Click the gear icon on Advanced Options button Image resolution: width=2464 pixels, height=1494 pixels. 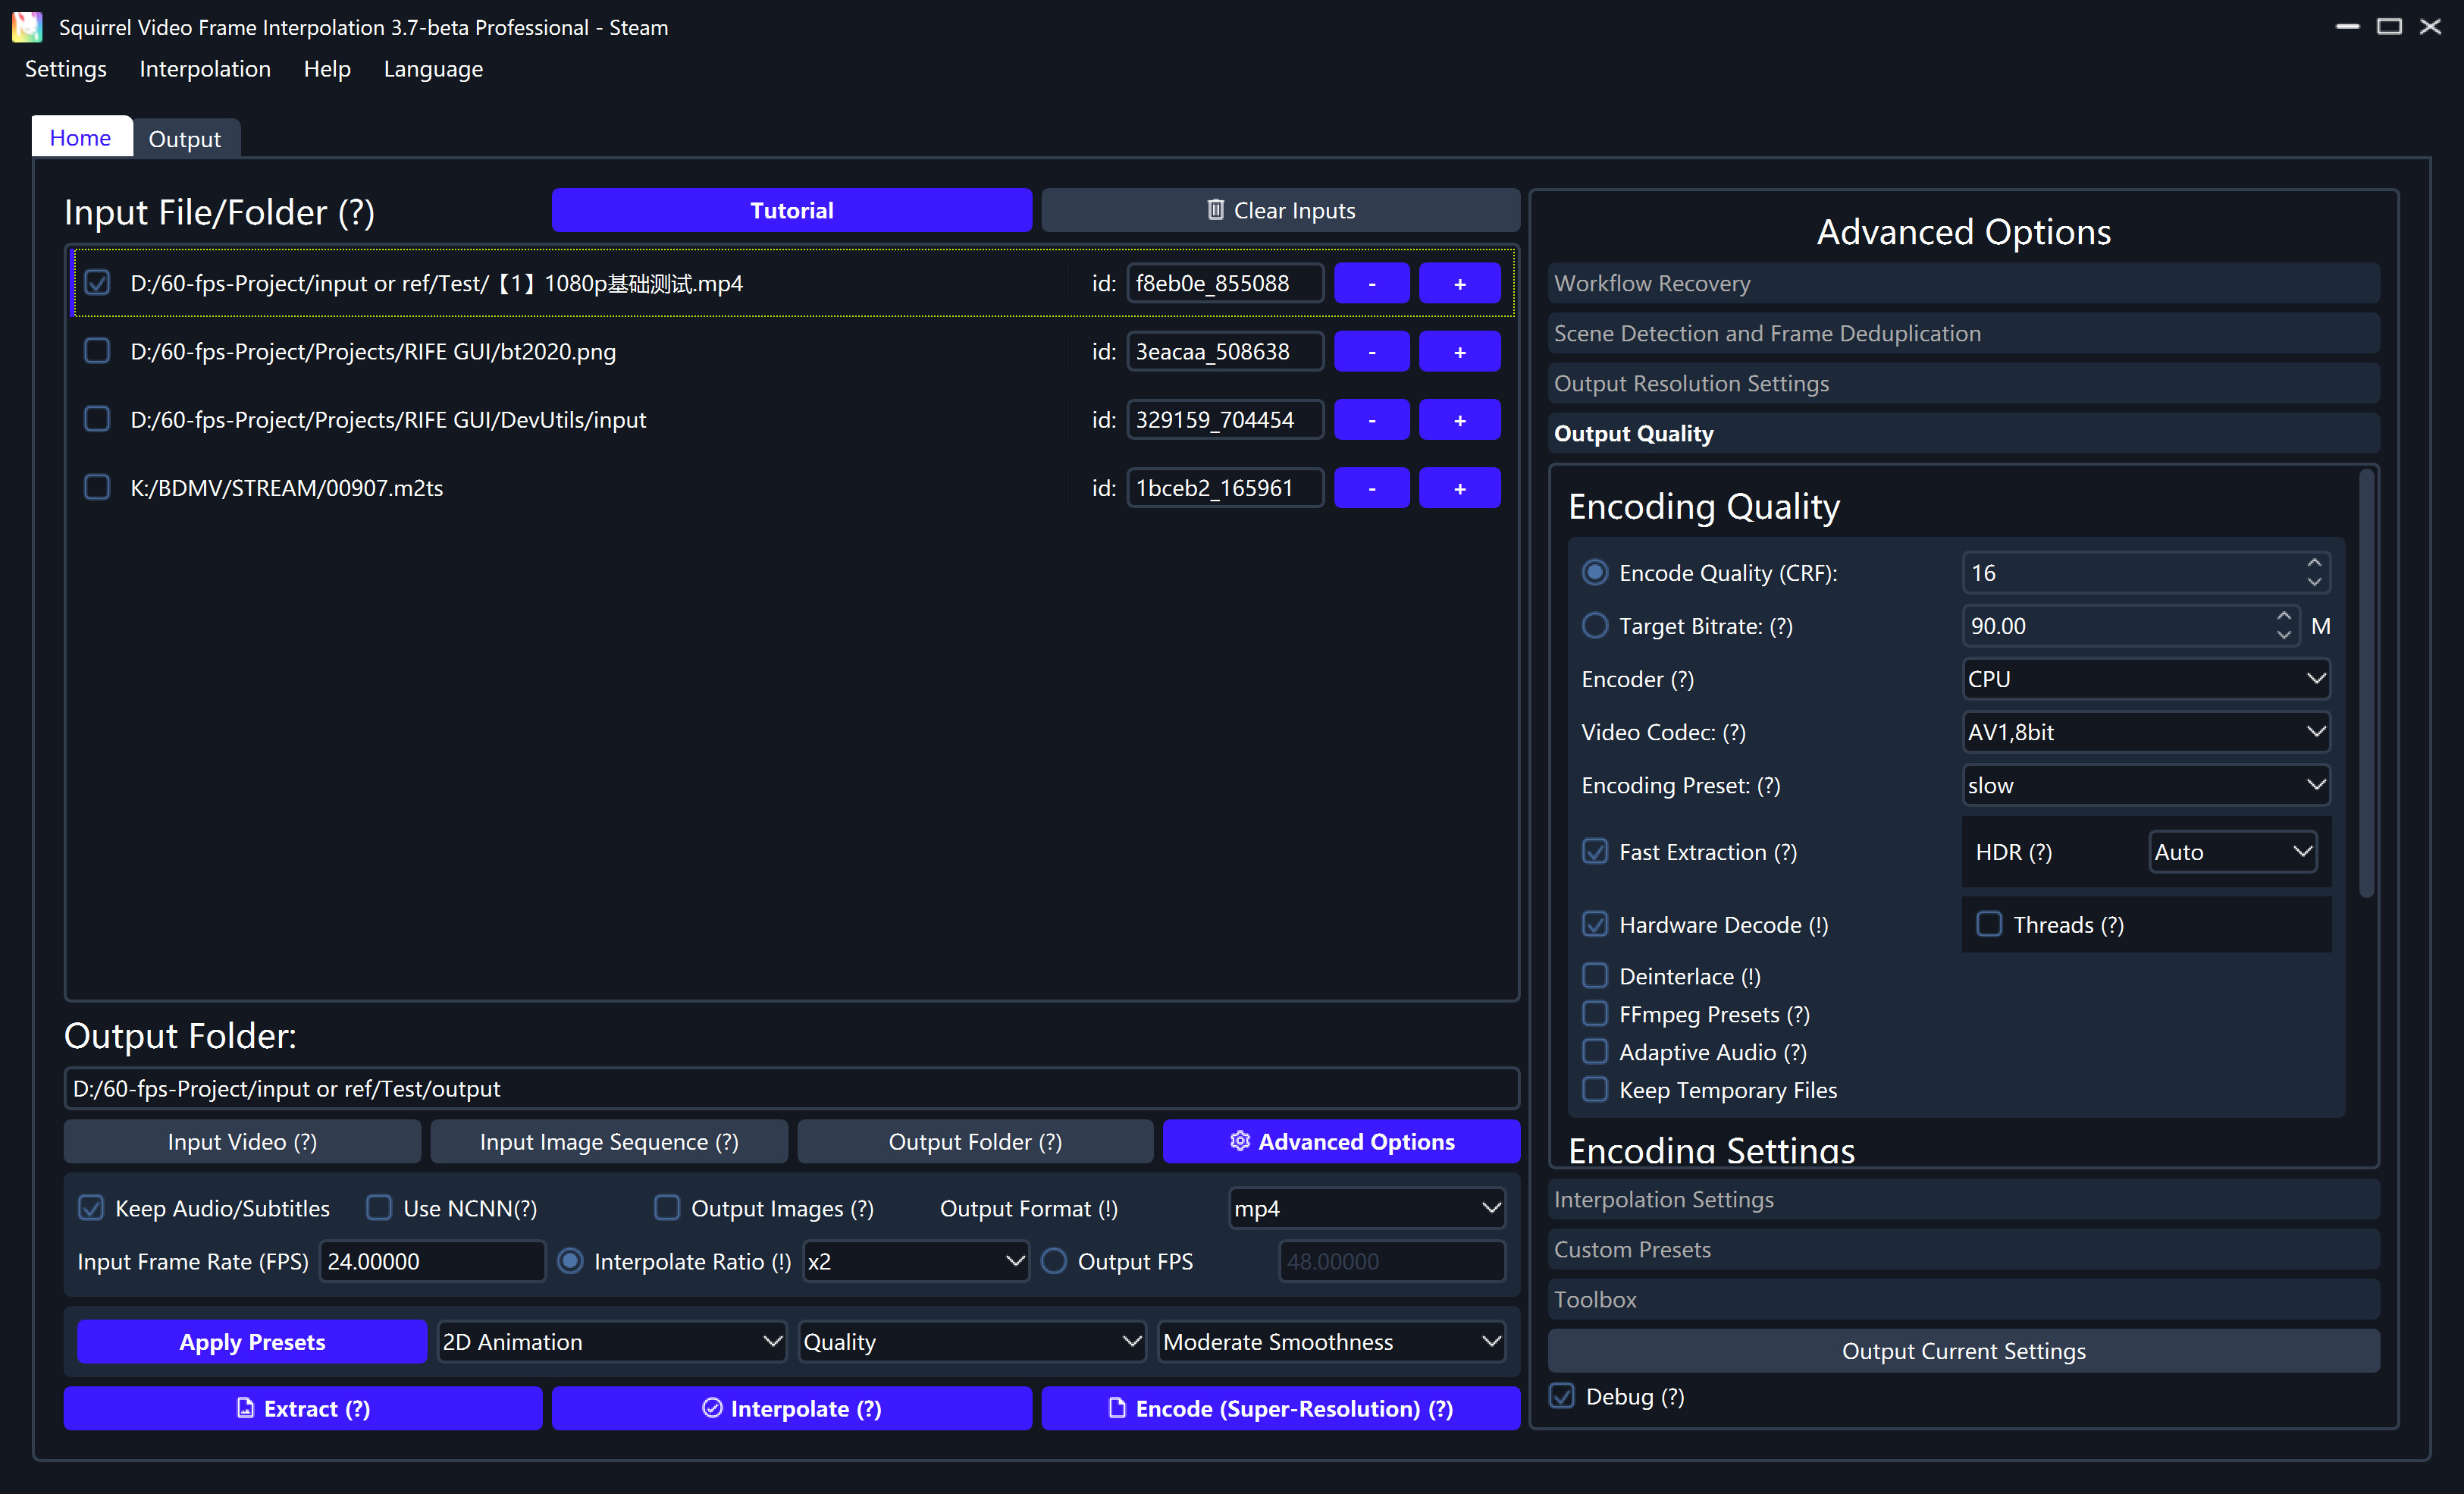coord(1240,1141)
